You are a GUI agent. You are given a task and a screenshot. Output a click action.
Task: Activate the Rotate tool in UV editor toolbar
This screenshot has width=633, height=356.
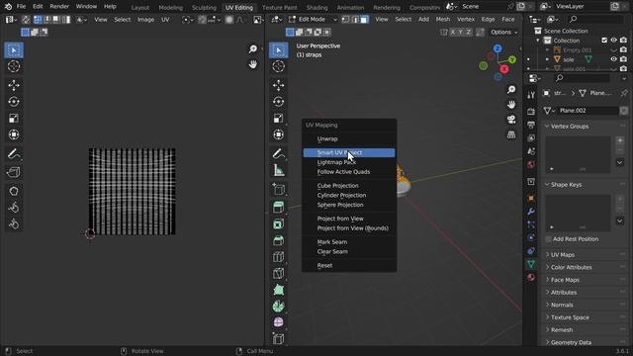point(14,102)
